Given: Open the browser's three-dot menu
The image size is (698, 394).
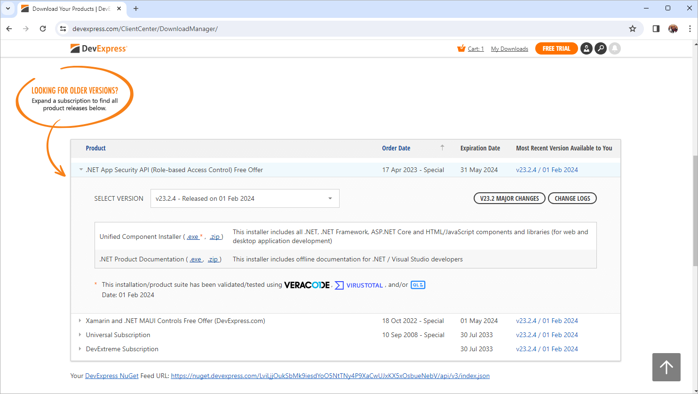Looking at the screenshot, I should tap(690, 29).
